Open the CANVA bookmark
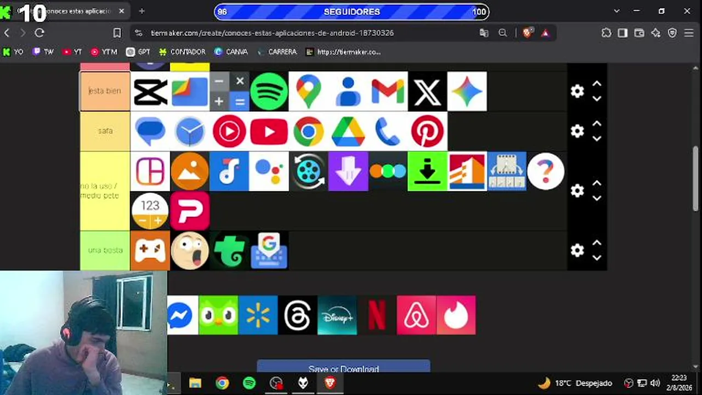 pyautogui.click(x=231, y=52)
